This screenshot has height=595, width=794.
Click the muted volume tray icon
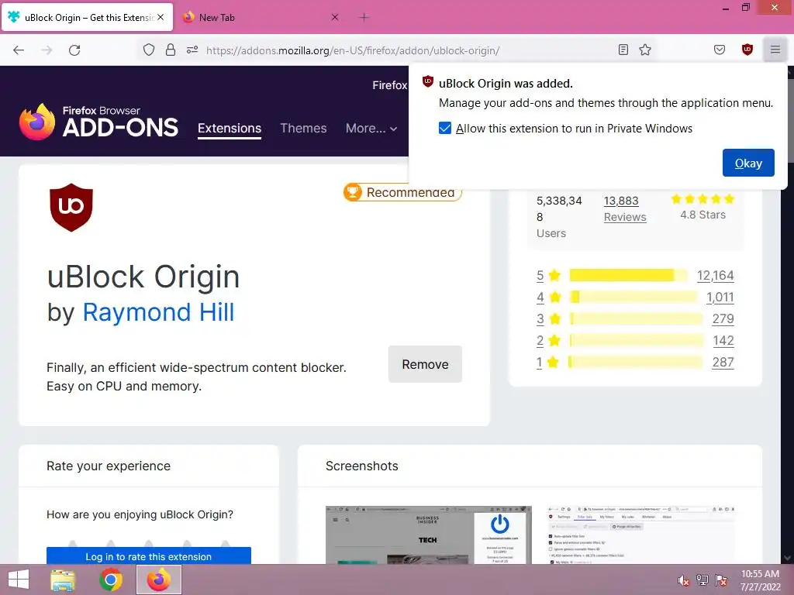point(684,580)
